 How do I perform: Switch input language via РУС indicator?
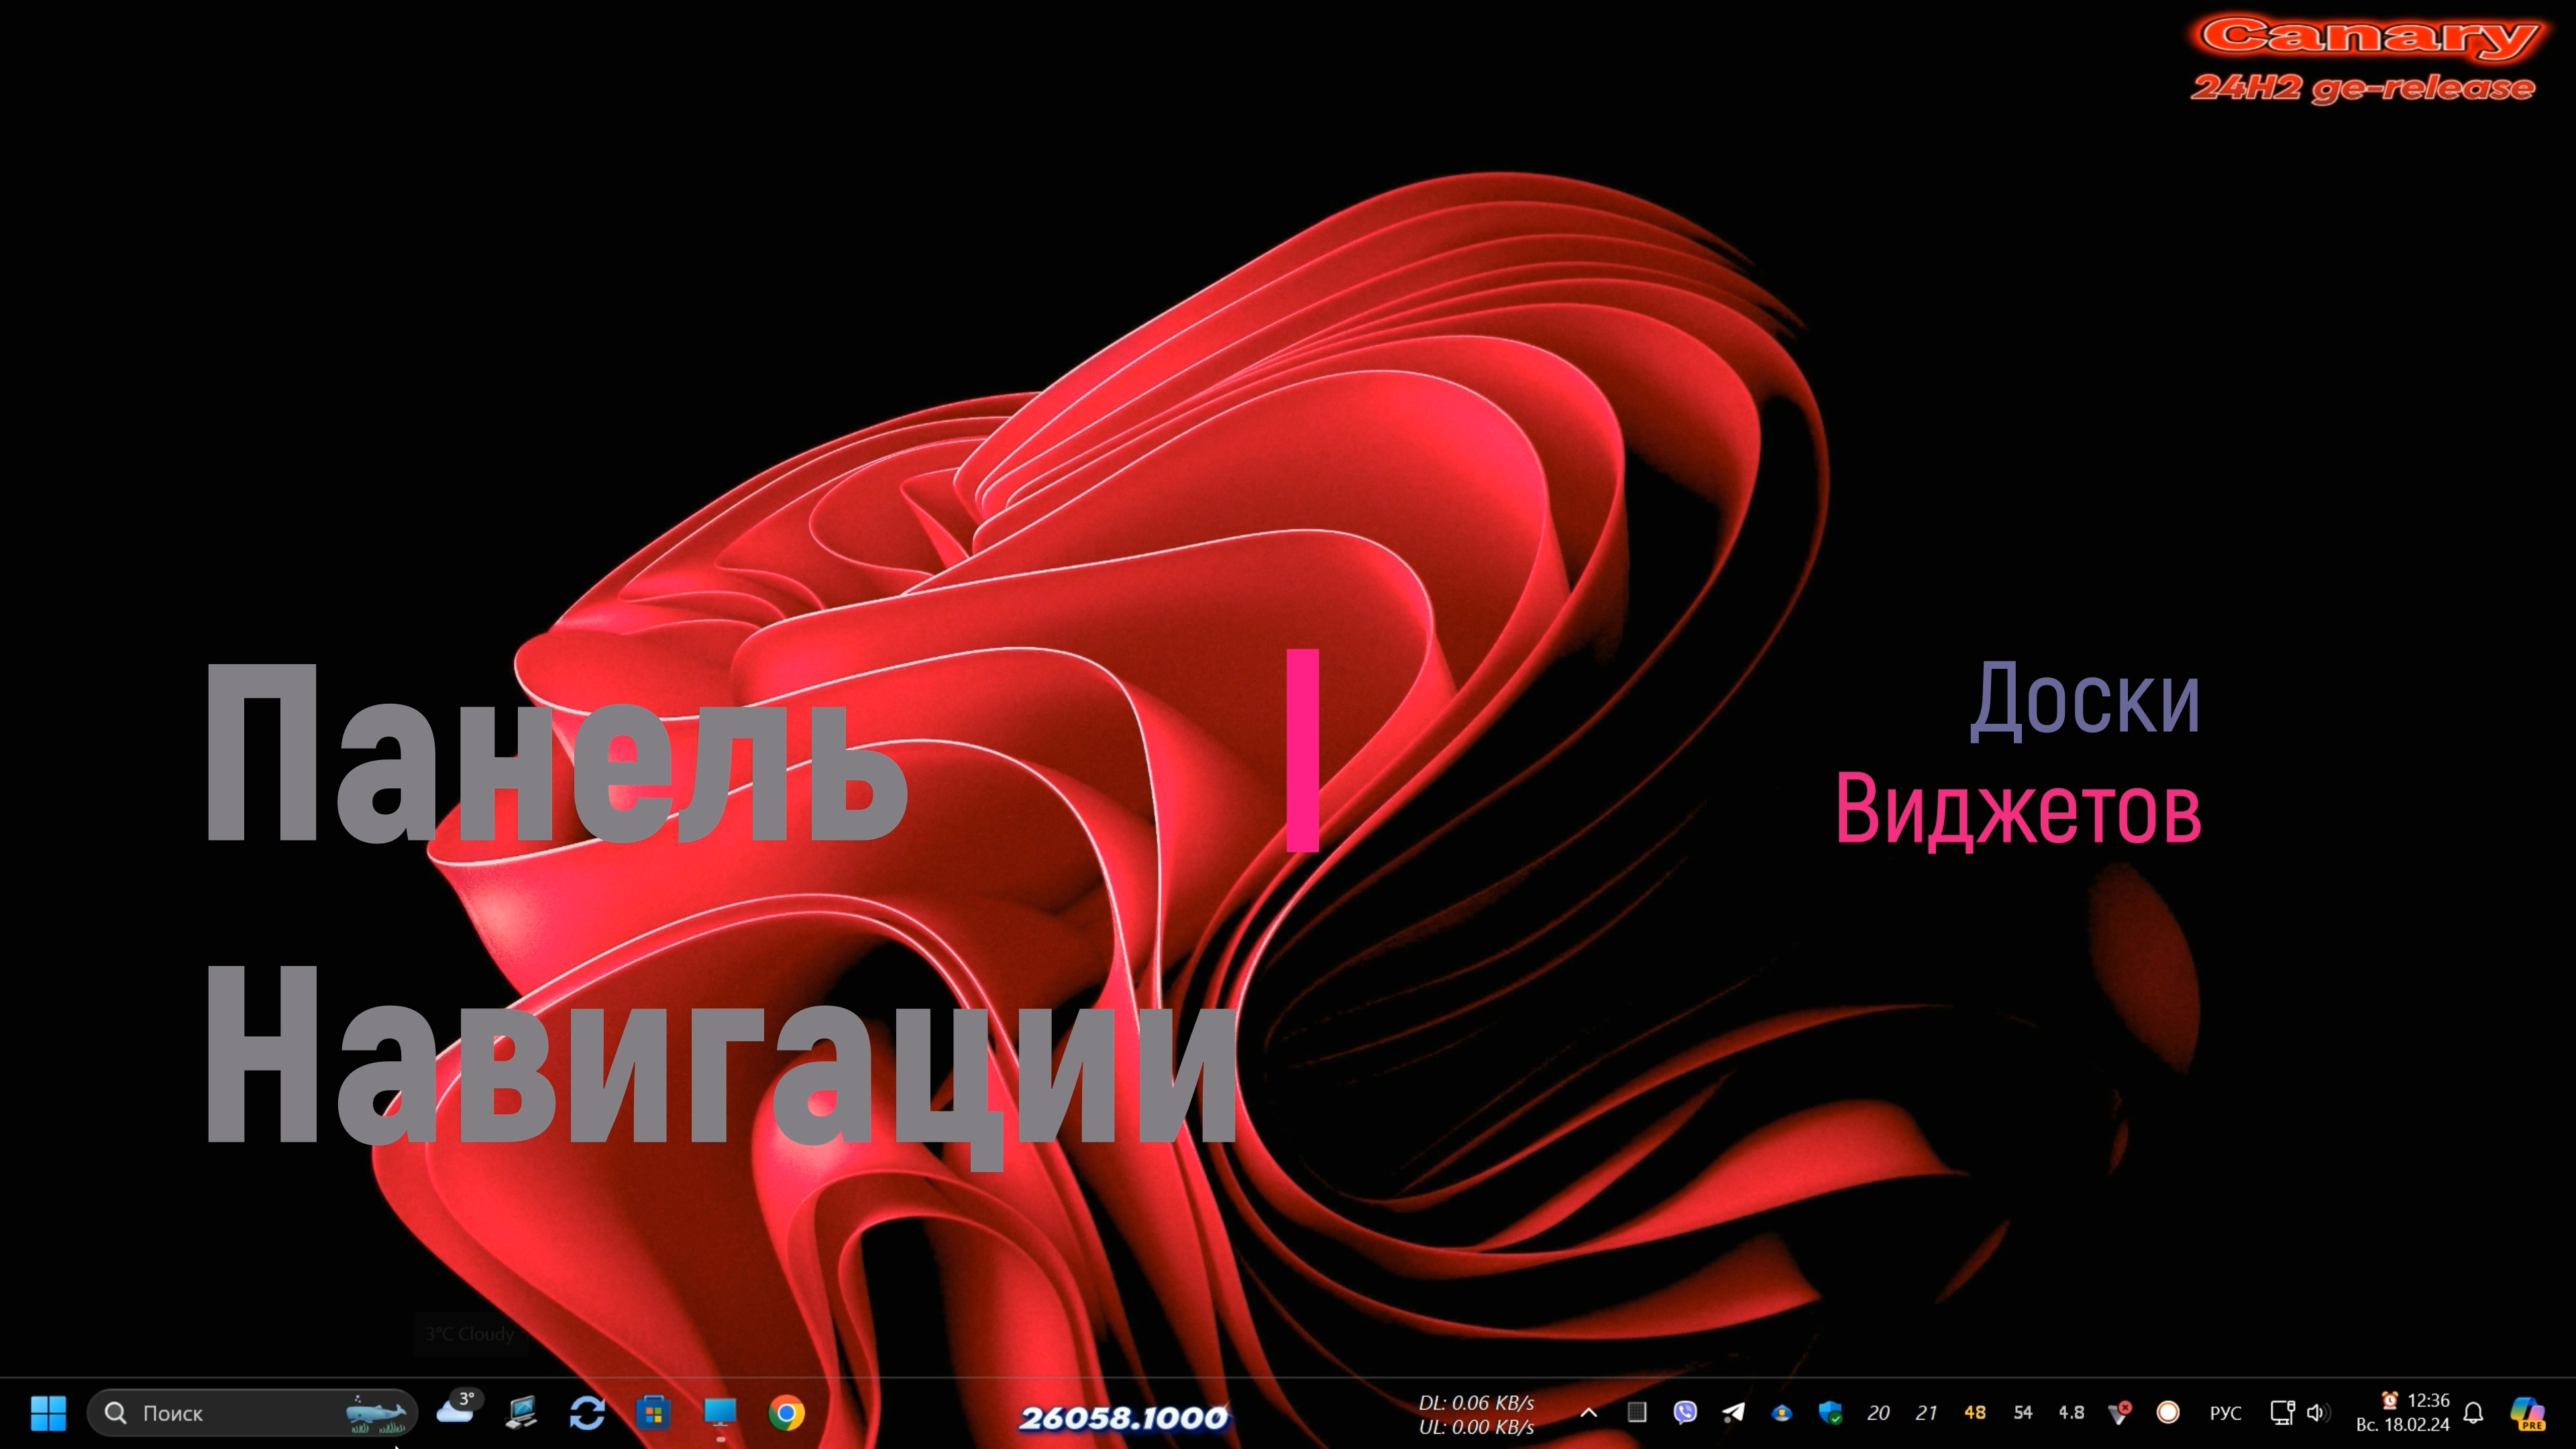2225,1412
